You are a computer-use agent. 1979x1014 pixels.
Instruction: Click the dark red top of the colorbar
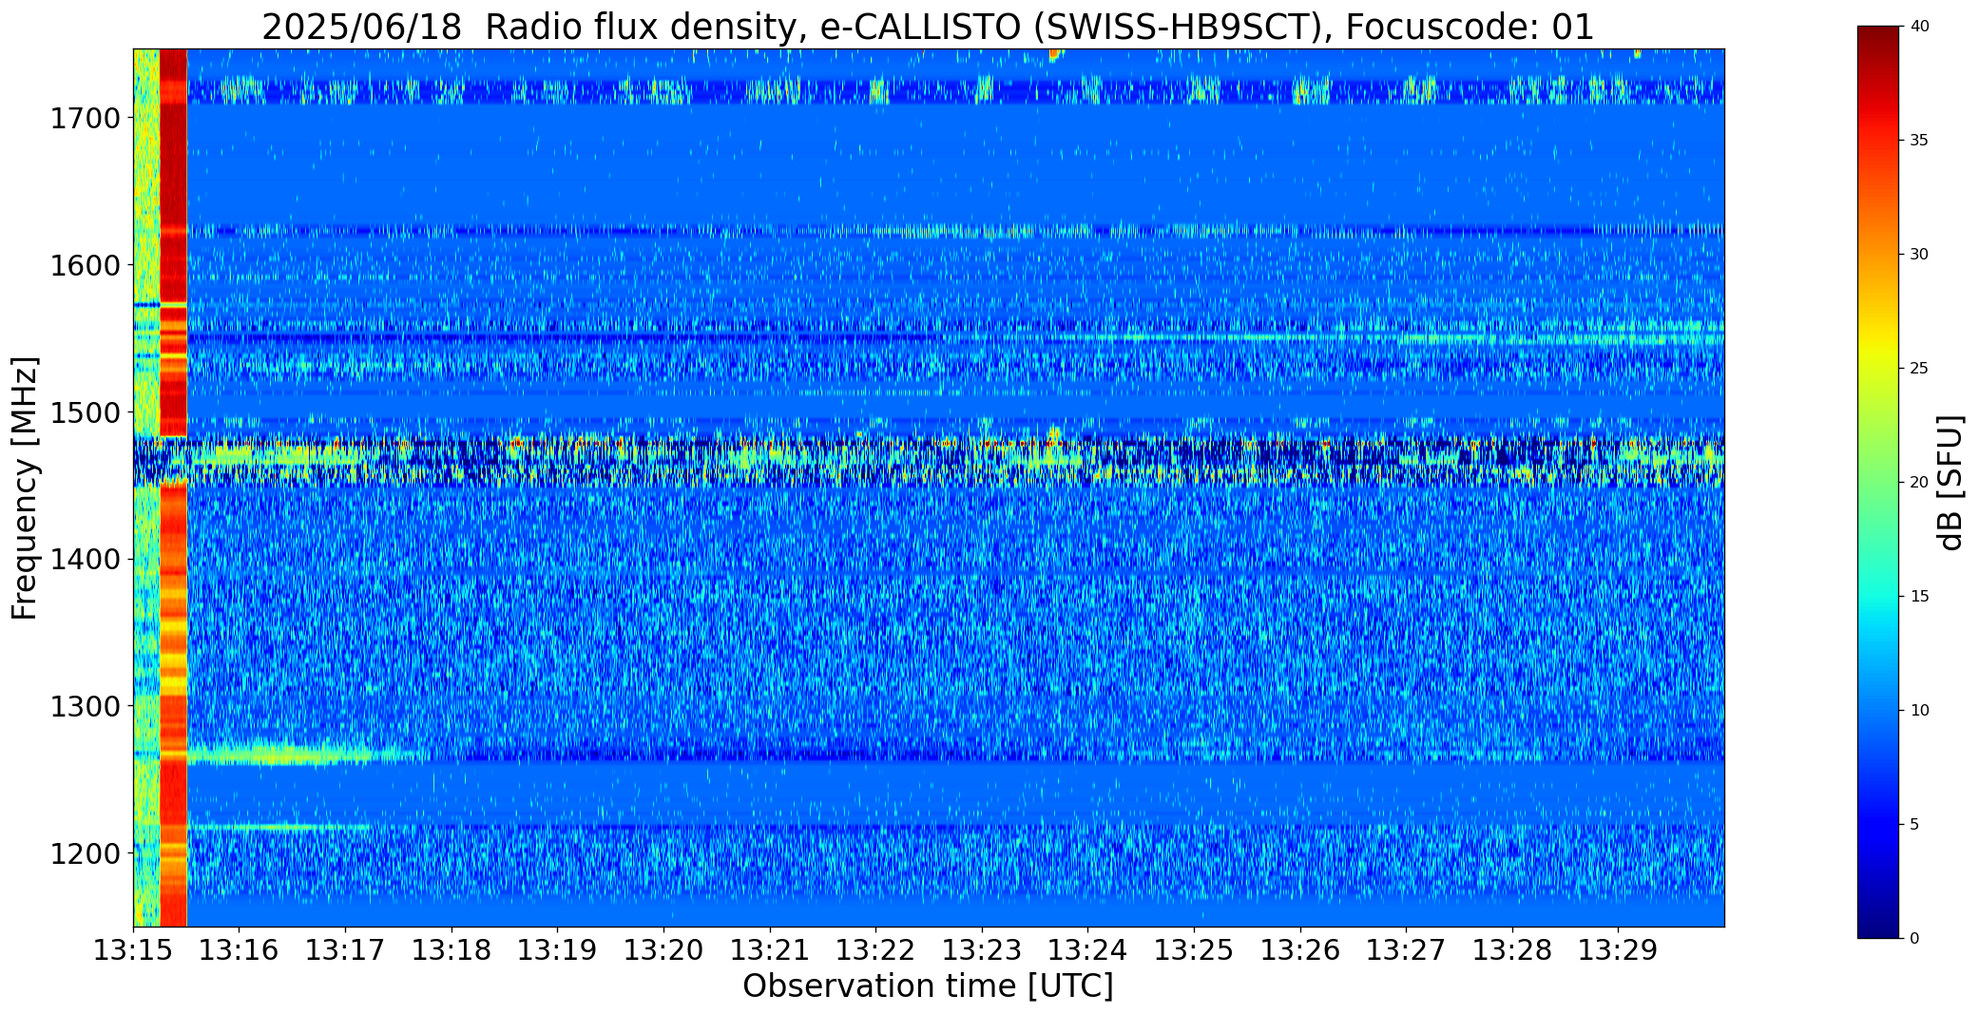click(1879, 38)
